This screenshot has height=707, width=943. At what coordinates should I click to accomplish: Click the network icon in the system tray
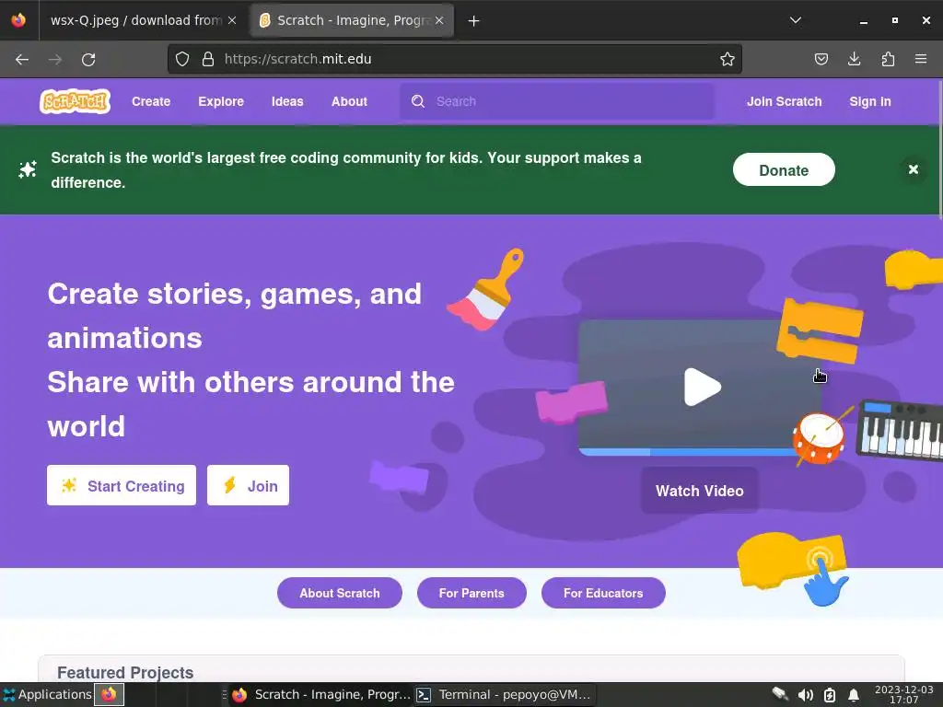(x=780, y=694)
